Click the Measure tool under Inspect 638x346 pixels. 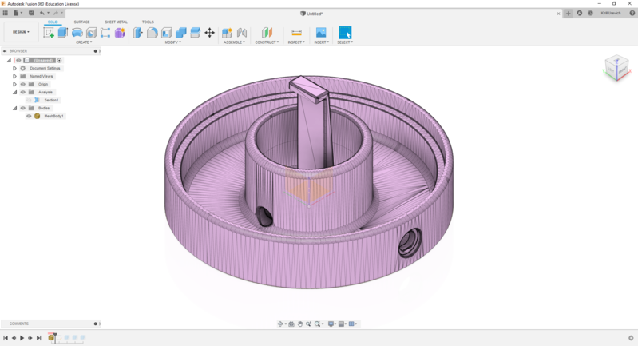click(296, 33)
